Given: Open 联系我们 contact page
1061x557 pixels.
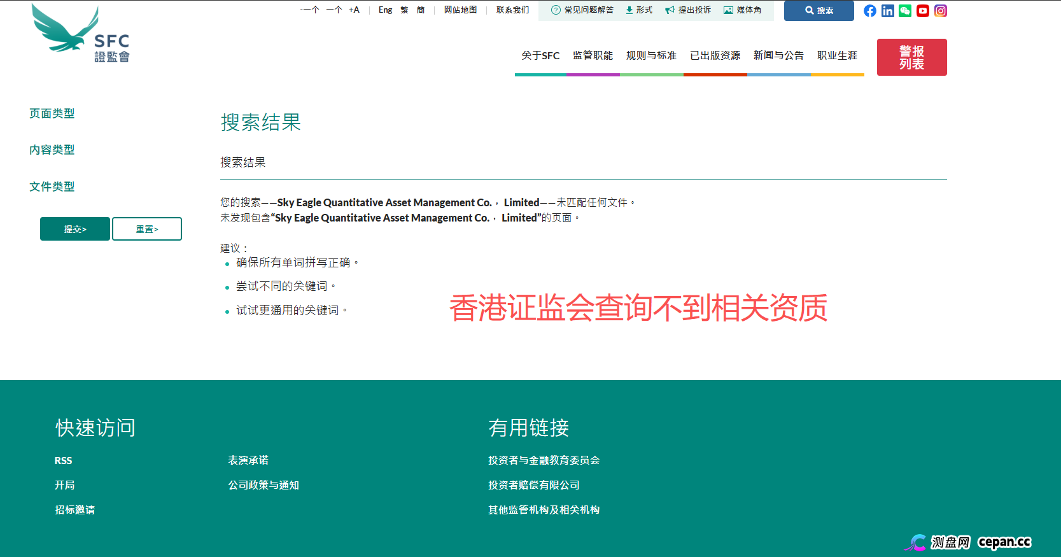Looking at the screenshot, I should [x=513, y=10].
